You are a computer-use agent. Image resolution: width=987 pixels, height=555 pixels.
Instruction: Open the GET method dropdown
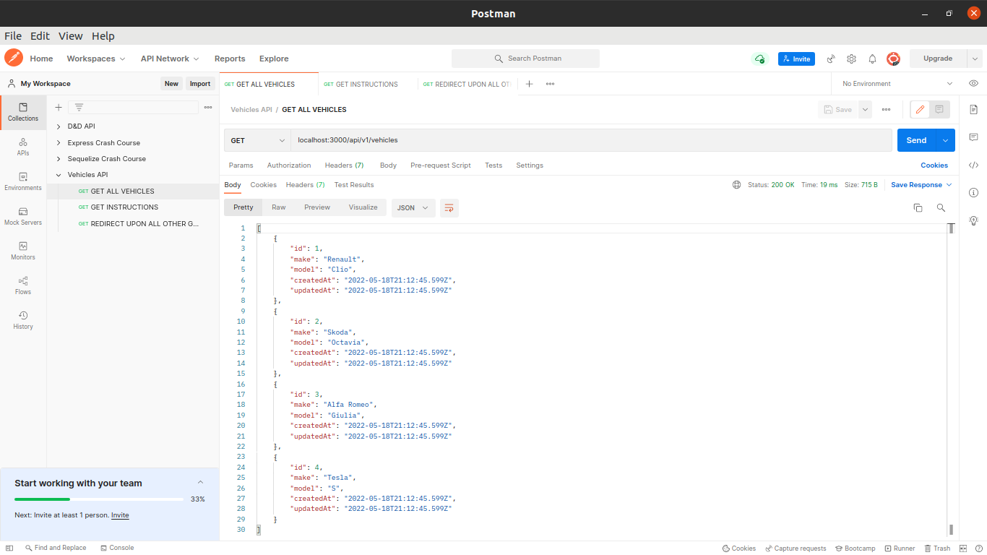pos(257,140)
